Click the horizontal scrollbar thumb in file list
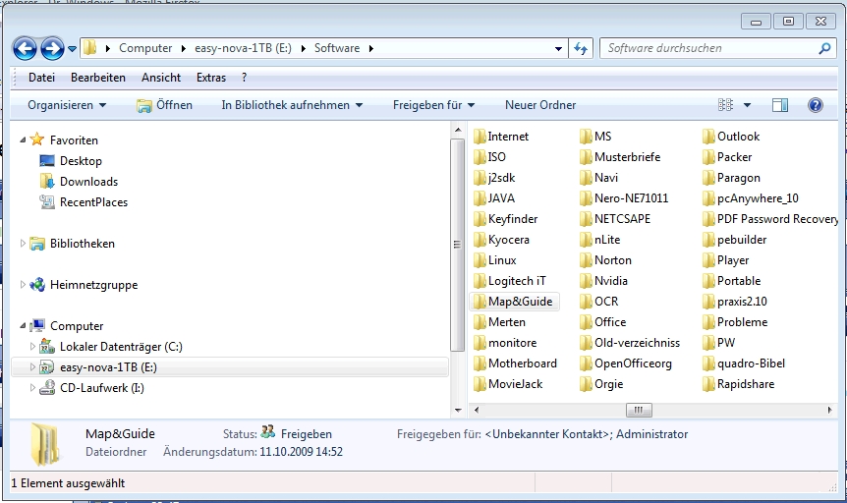The image size is (847, 503). (x=639, y=410)
